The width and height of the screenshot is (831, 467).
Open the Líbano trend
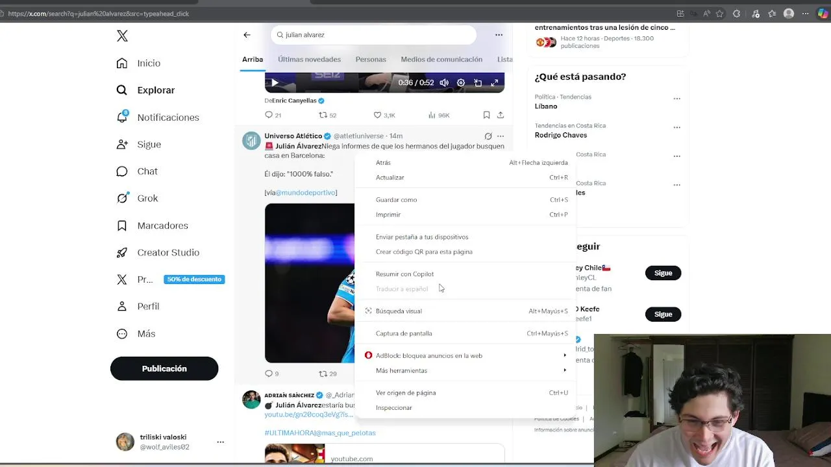(546, 106)
